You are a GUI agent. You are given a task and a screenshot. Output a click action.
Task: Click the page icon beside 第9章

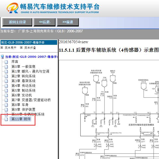[6, 110]
